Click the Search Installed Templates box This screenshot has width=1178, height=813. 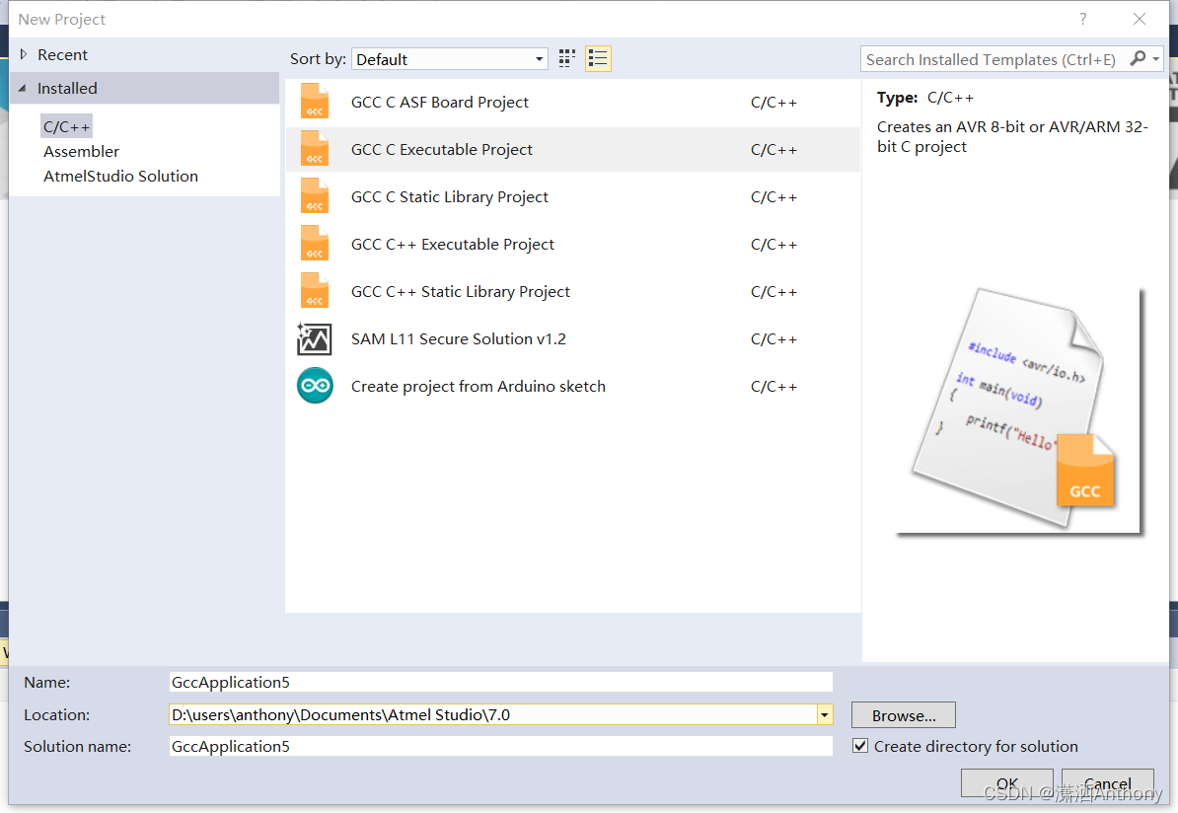994,59
